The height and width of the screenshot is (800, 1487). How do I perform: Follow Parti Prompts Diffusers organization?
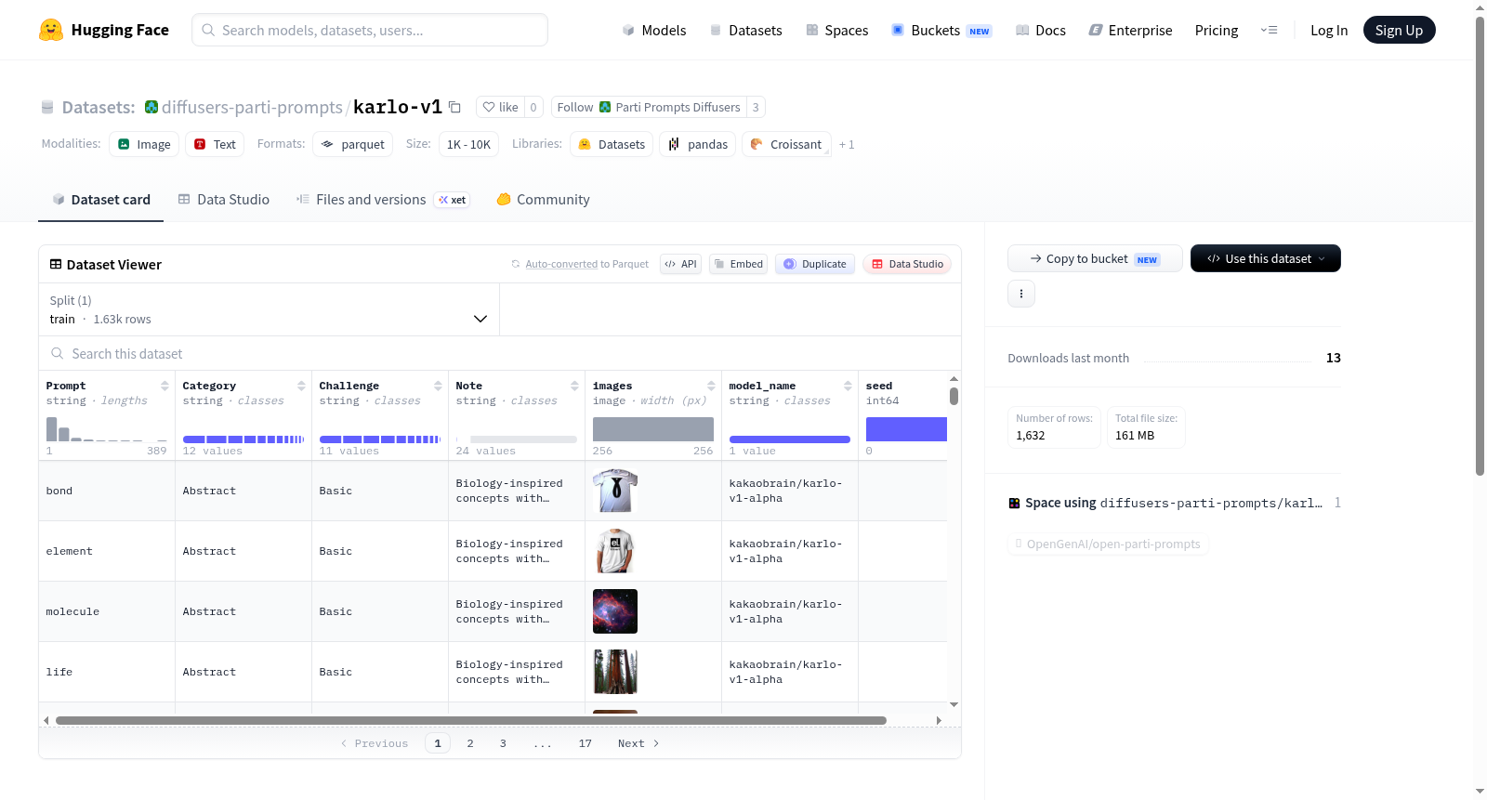649,107
